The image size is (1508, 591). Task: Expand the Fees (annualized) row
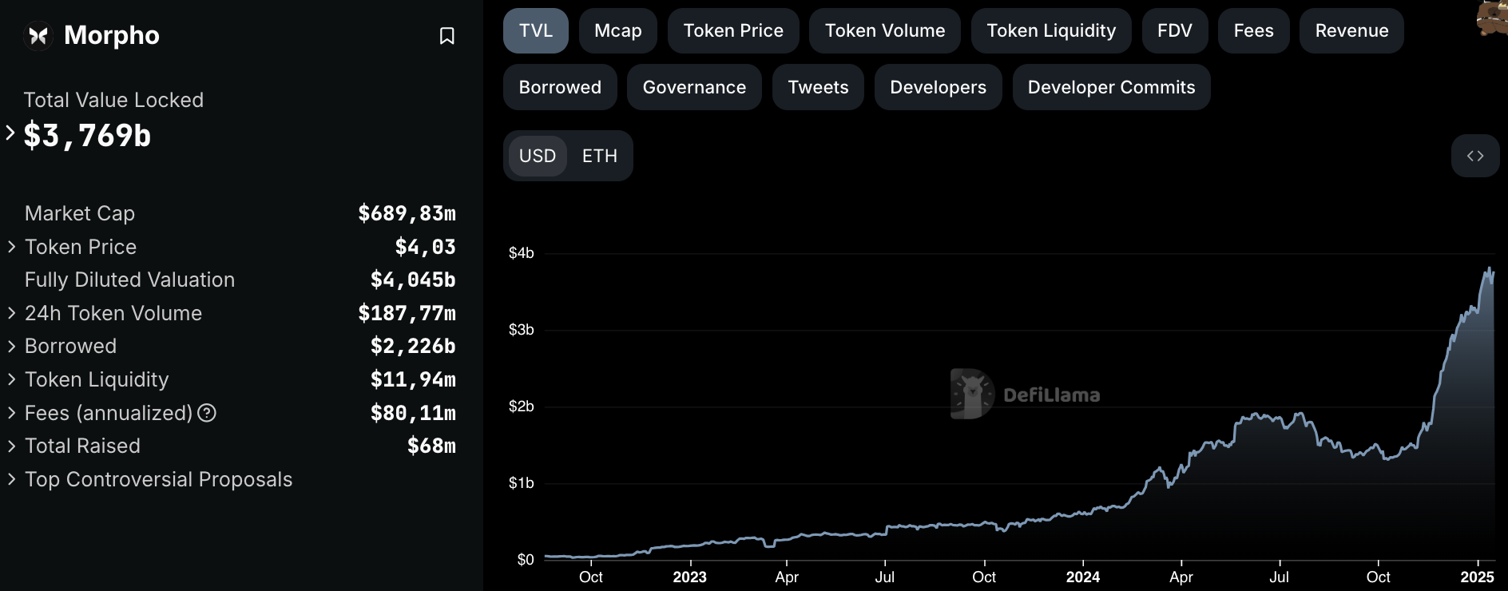(x=12, y=413)
